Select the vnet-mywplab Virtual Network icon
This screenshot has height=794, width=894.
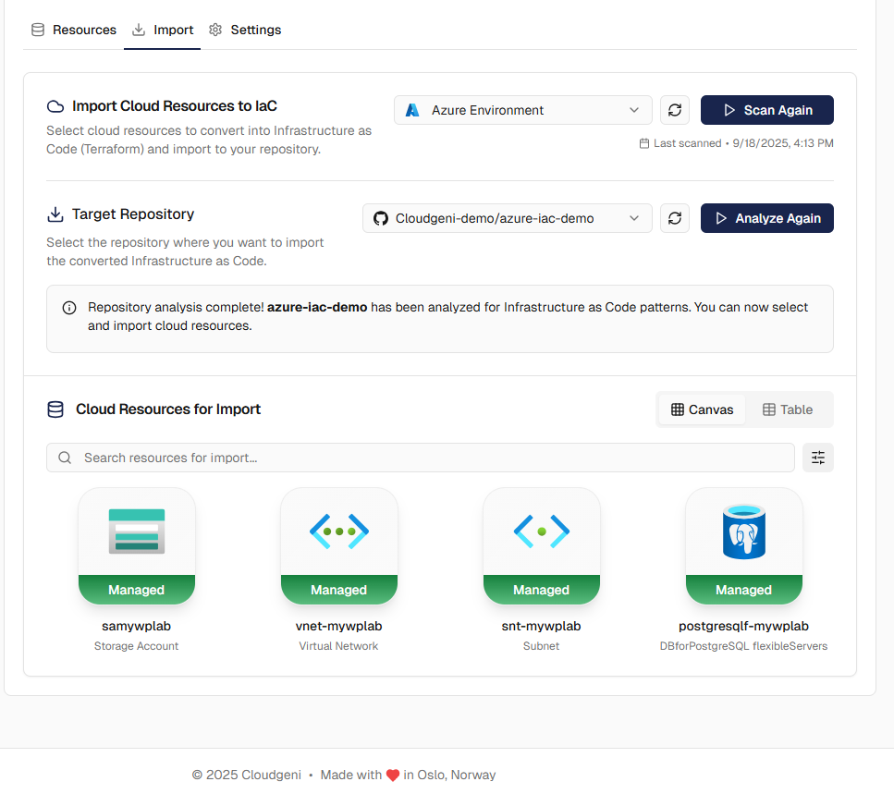[x=338, y=531]
